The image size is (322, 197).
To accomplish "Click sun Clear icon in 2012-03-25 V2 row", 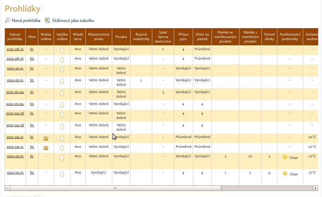I will (x=285, y=174).
